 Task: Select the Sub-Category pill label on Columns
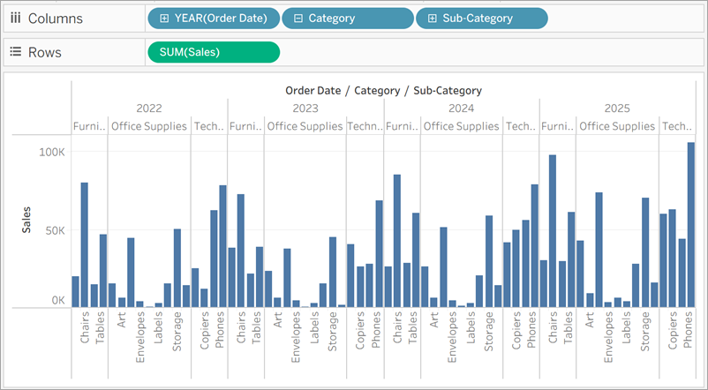(476, 18)
